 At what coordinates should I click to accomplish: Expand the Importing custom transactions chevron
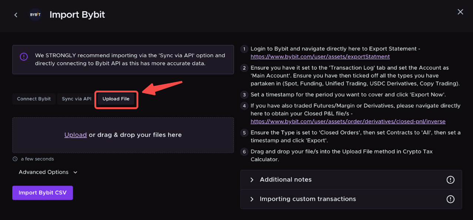tap(252, 199)
